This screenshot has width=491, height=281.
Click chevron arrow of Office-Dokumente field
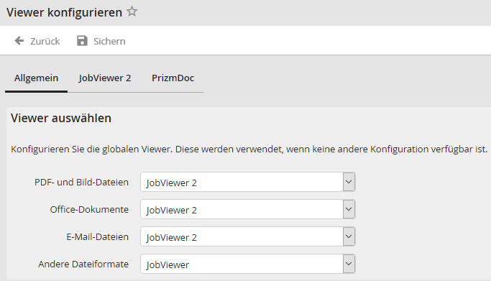pos(349,209)
